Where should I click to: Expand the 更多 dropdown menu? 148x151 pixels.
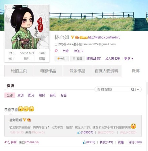[x=129, y=58]
